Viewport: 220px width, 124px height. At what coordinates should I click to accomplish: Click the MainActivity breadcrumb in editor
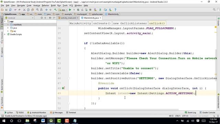(80, 23)
